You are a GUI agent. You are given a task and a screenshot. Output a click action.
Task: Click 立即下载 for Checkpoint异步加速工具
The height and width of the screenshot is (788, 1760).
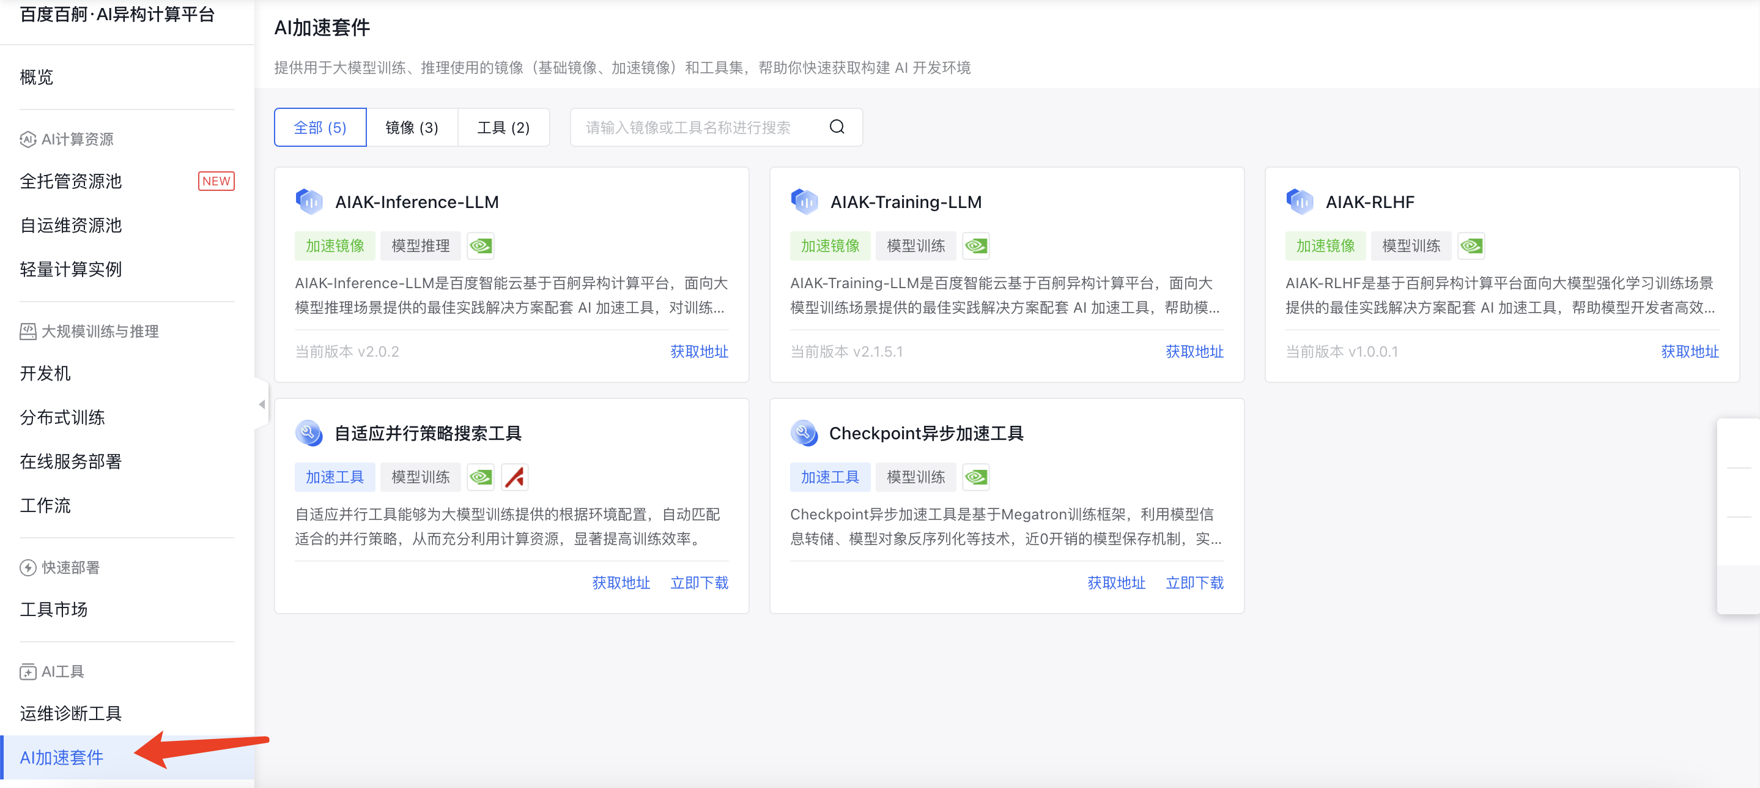(x=1194, y=583)
